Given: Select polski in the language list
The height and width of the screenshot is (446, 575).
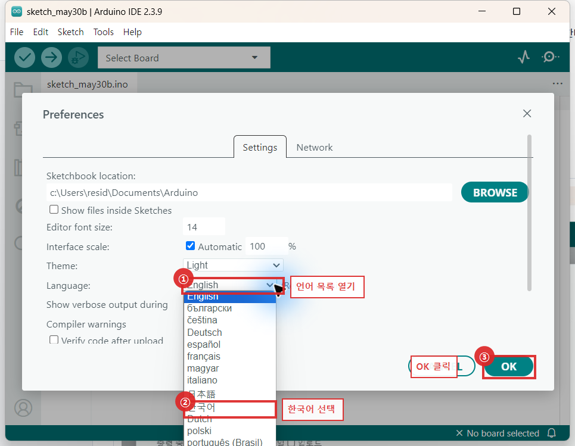Looking at the screenshot, I should pos(229,431).
